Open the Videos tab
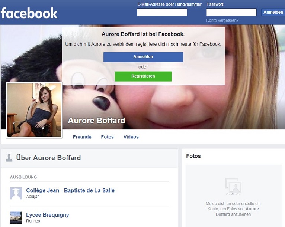The image size is (285, 227). click(131, 137)
